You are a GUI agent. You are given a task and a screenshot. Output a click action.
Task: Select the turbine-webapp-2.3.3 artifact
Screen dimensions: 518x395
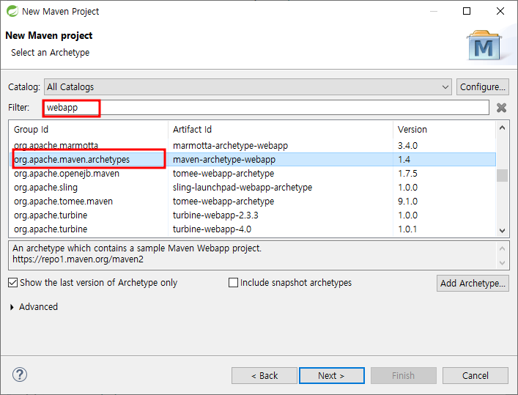[x=215, y=215]
